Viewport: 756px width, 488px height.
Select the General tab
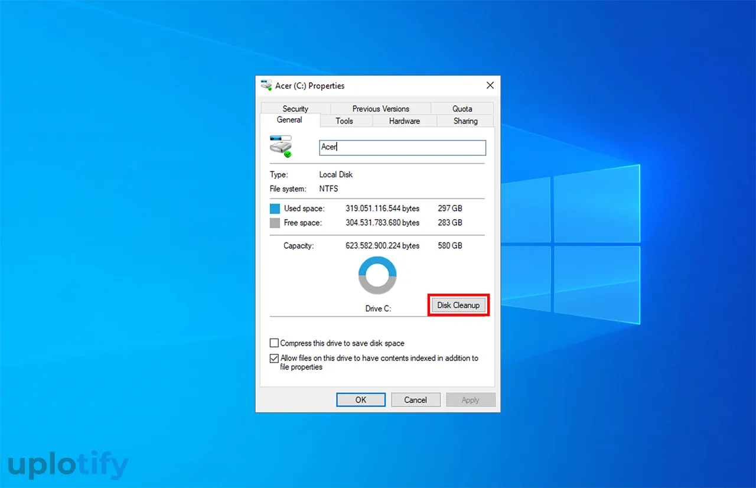pos(289,120)
